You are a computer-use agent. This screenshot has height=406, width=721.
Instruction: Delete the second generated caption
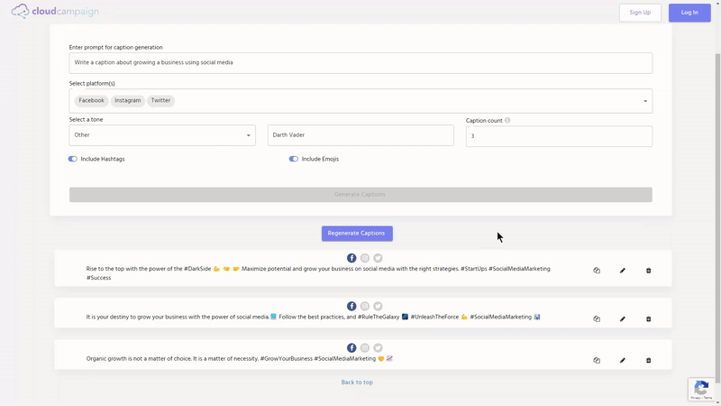point(649,318)
